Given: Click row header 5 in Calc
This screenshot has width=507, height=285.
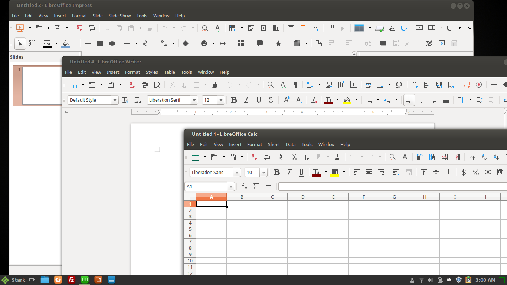Looking at the screenshot, I should click(x=190, y=229).
